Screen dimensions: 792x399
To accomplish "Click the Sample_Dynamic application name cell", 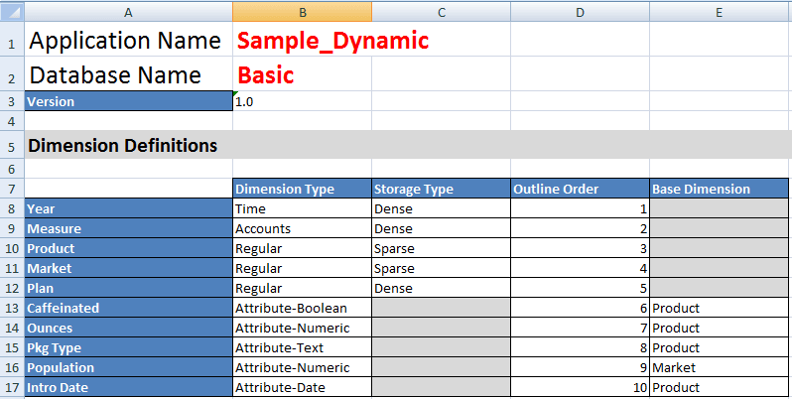I will click(x=302, y=41).
